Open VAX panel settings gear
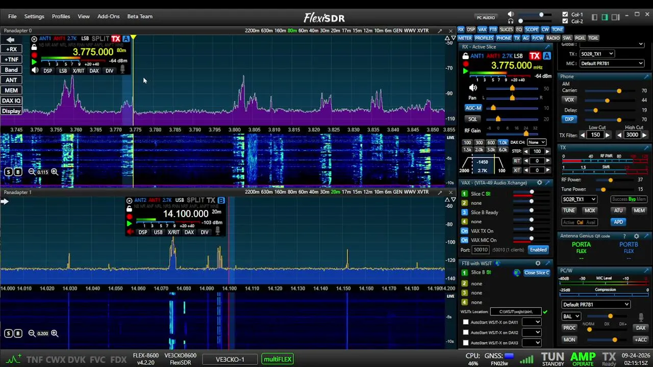The height and width of the screenshot is (367, 653). point(539,182)
